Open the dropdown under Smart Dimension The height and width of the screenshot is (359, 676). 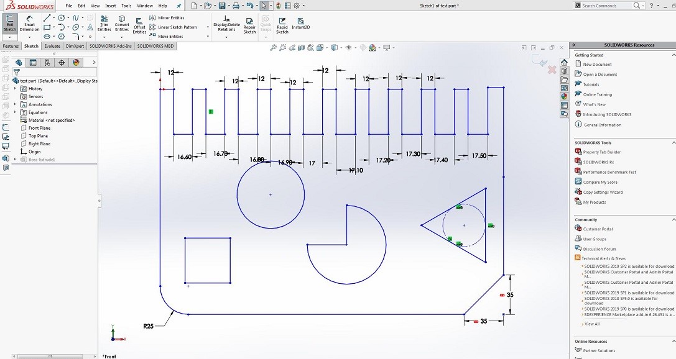(29, 37)
